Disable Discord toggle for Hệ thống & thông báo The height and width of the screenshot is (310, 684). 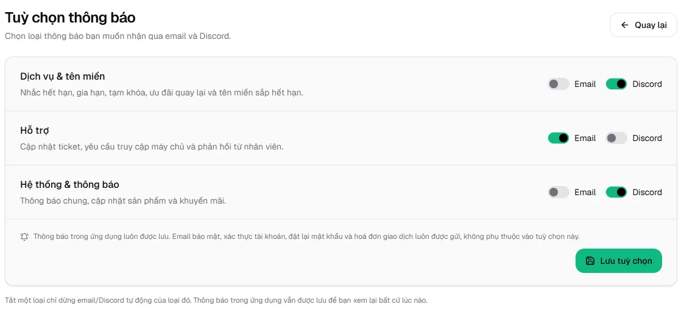[x=616, y=192]
